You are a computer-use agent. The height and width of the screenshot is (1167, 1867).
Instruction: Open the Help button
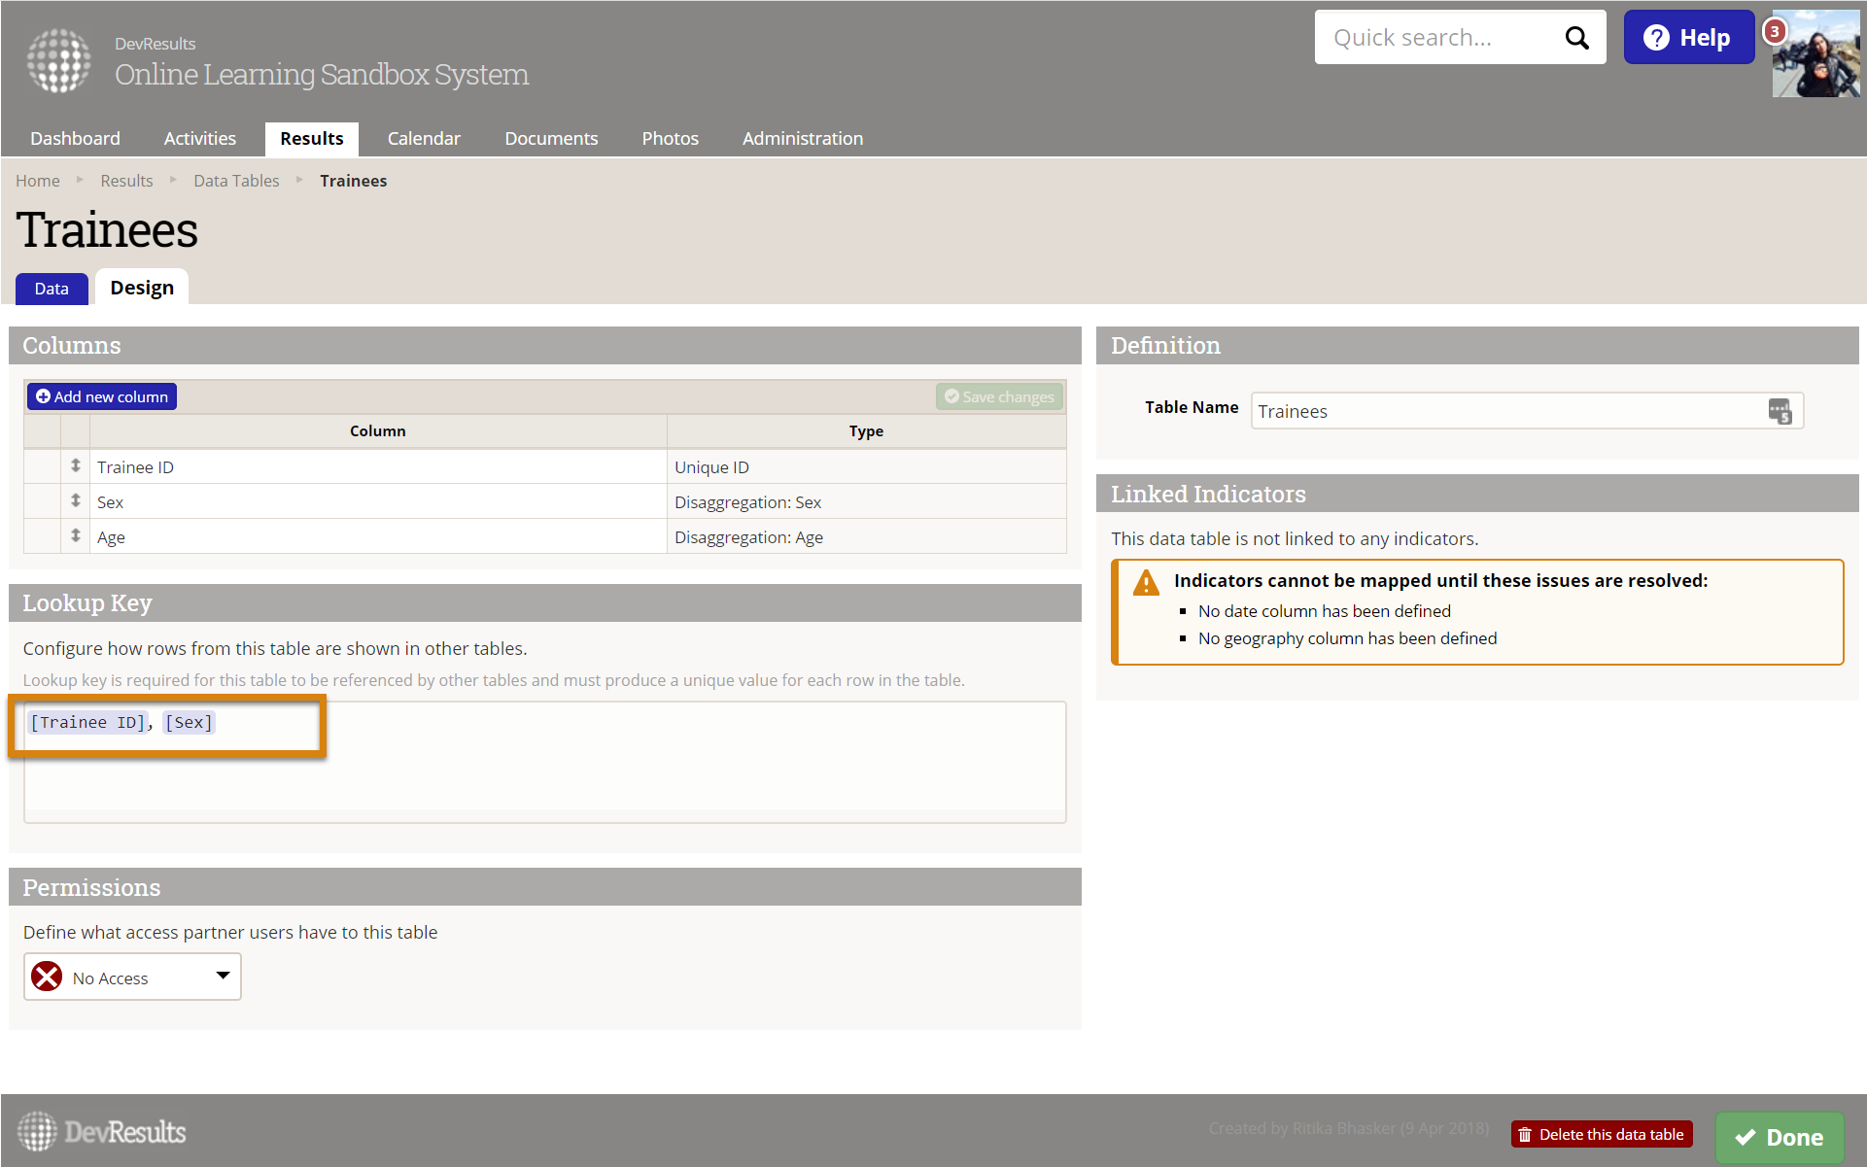(x=1688, y=38)
